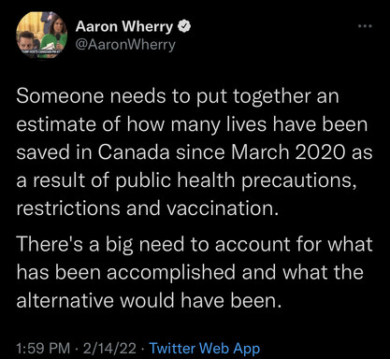Screen dimensions: 390x359
Task: Click "March 2020" in the tweet text
Action: pos(288,152)
